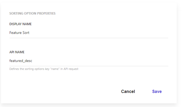Image resolution: width=182 pixels, height=107 pixels.
Task: Click the underline beneath the API Name field
Action: click(89, 66)
